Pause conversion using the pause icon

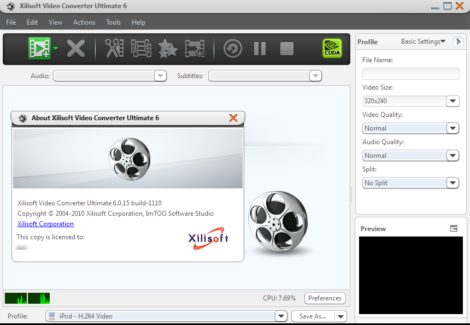click(260, 49)
